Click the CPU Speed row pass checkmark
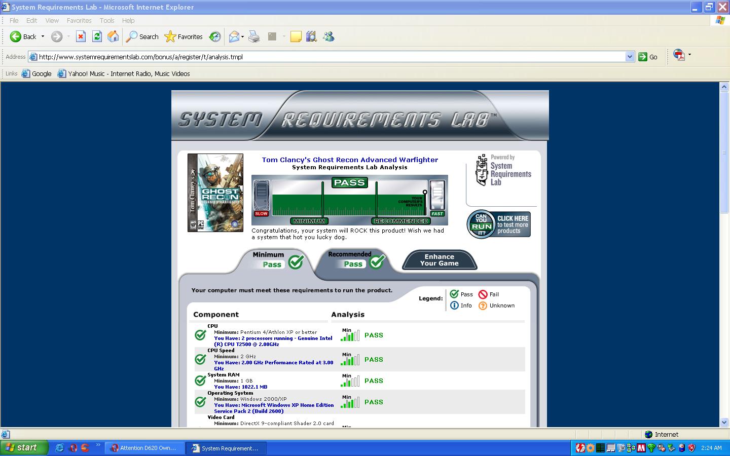Image resolution: width=730 pixels, height=456 pixels. coord(200,359)
